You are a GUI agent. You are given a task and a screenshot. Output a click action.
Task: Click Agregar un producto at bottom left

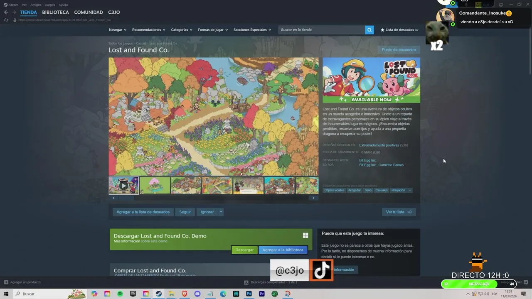coord(22,282)
